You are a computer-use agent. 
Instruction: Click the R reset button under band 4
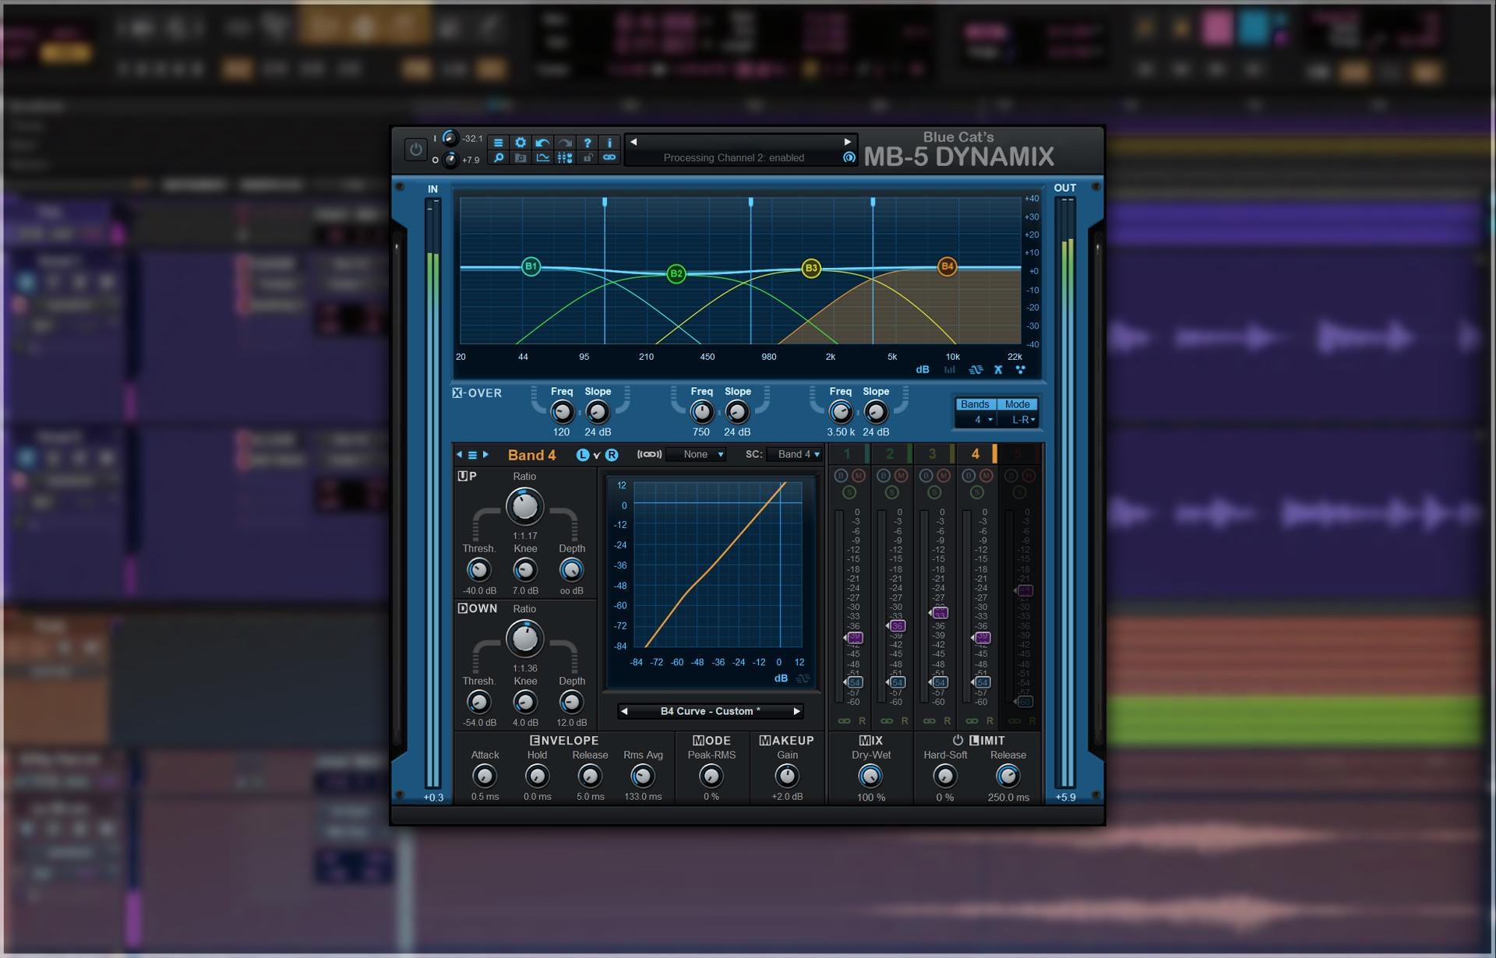(x=990, y=721)
